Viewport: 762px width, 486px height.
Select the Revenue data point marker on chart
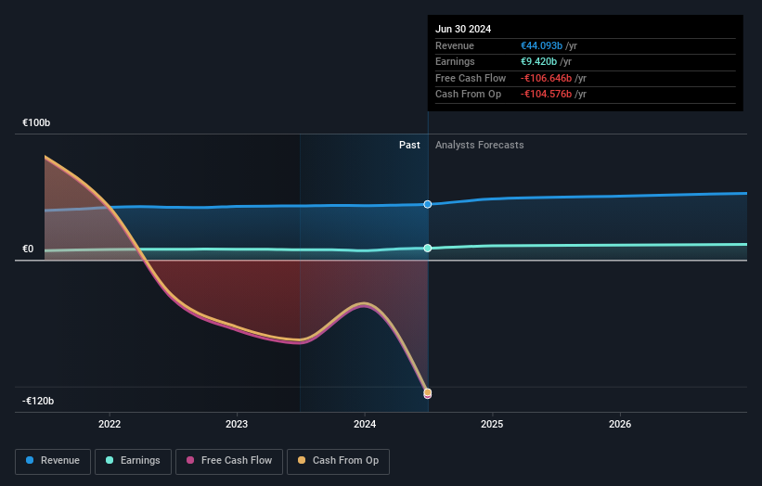pyautogui.click(x=428, y=204)
